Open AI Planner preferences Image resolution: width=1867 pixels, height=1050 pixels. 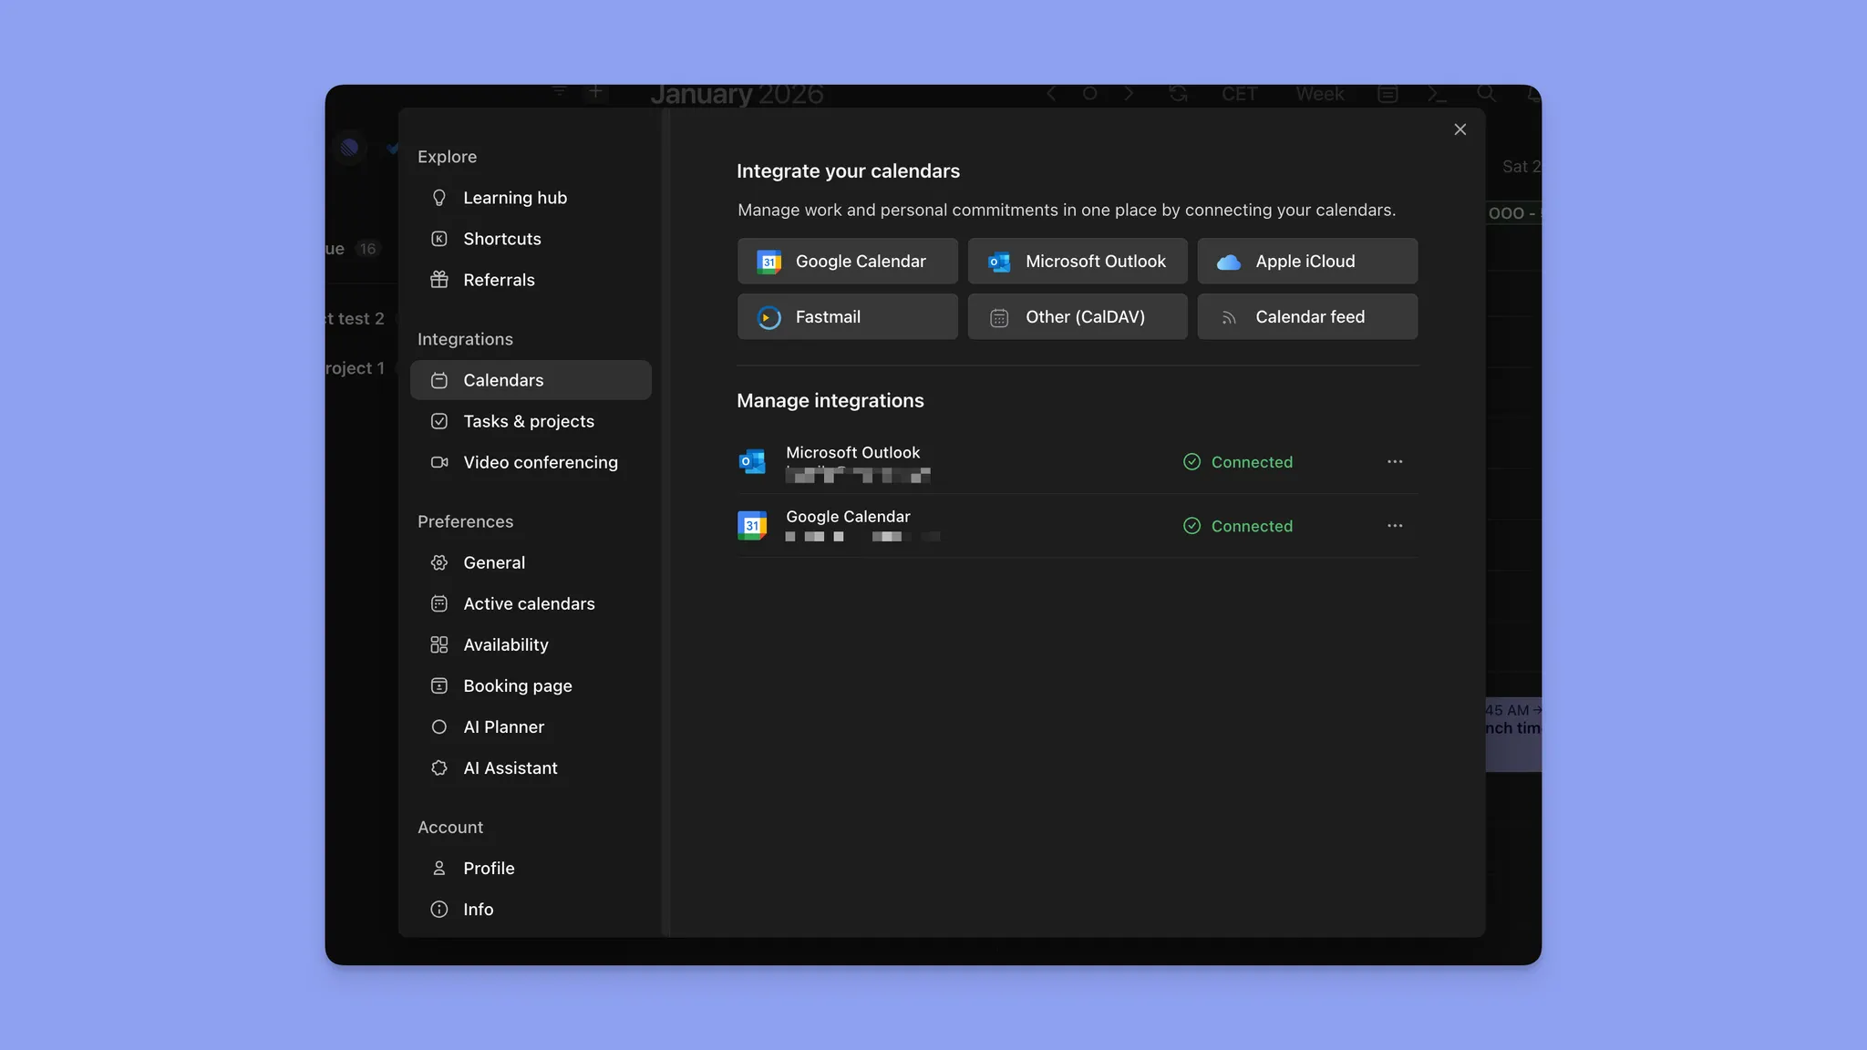(503, 726)
